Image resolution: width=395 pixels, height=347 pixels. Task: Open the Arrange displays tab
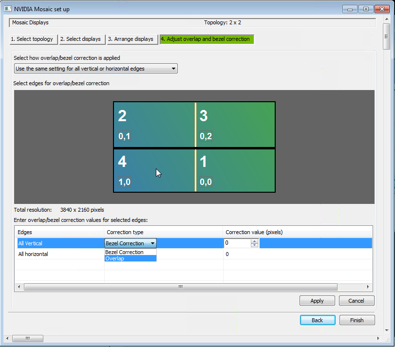131,39
